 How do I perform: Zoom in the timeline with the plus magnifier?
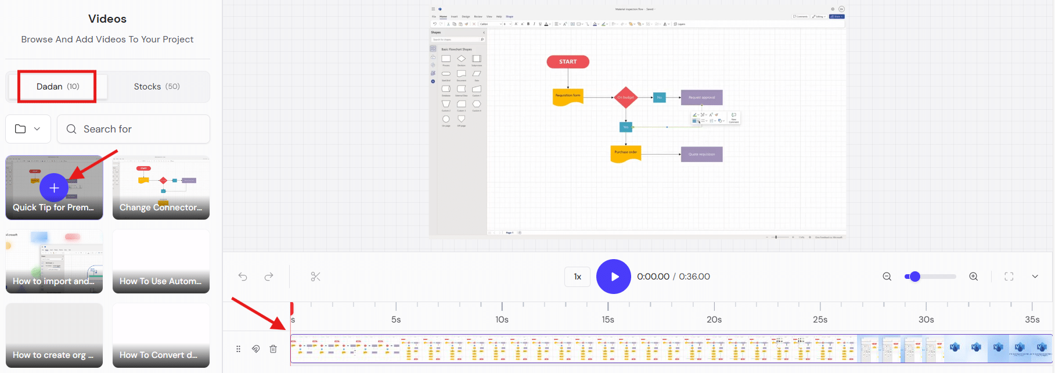coord(974,277)
